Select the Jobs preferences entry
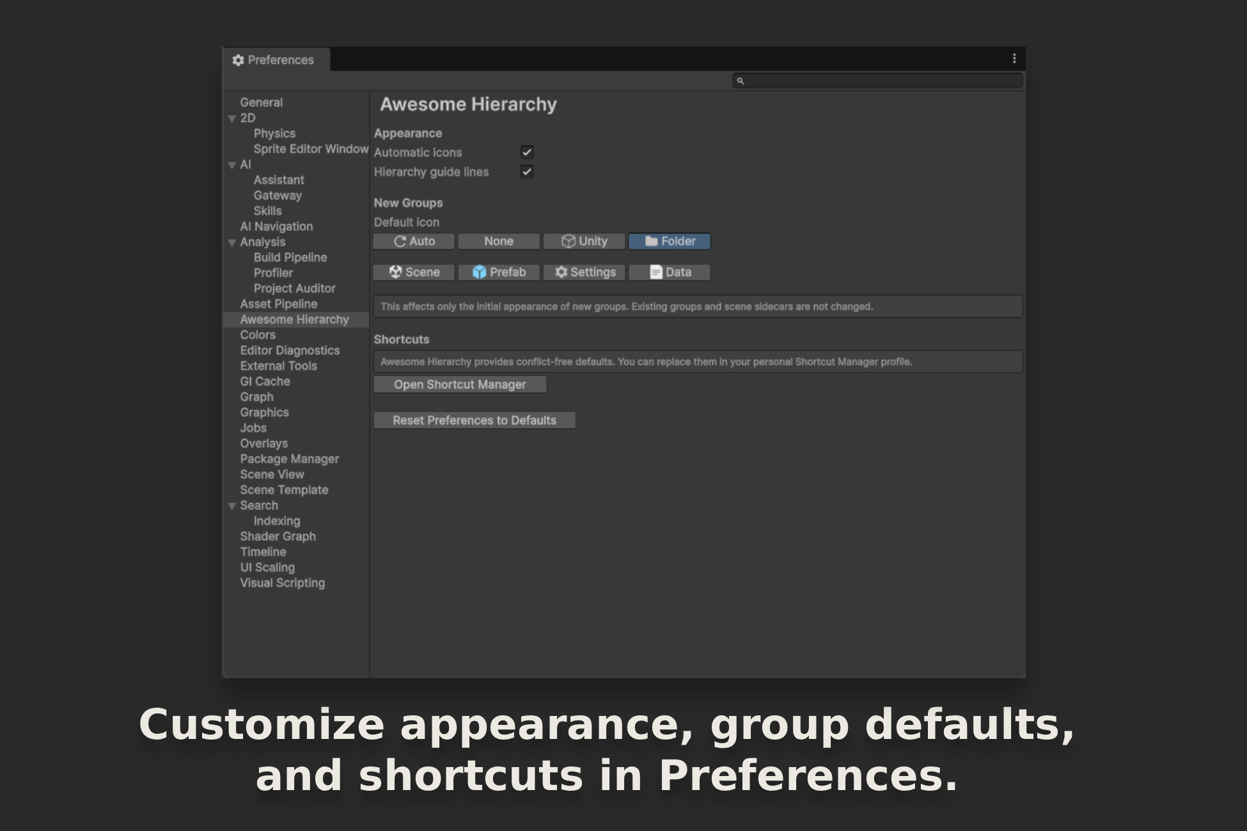 click(253, 428)
